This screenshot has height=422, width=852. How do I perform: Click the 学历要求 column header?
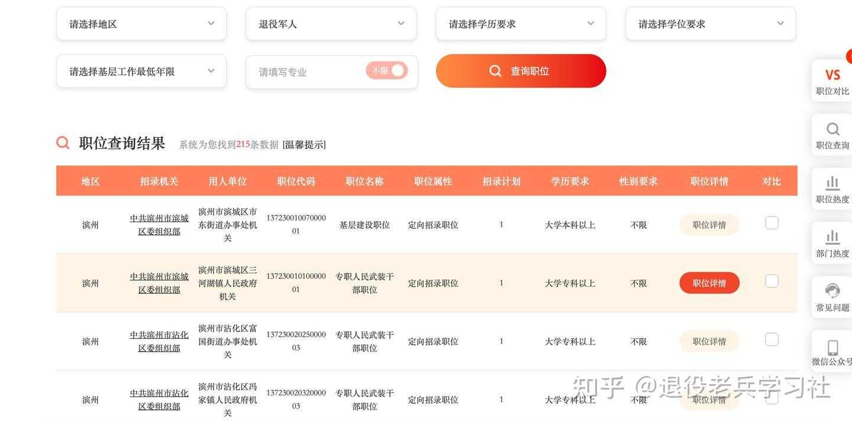570,181
